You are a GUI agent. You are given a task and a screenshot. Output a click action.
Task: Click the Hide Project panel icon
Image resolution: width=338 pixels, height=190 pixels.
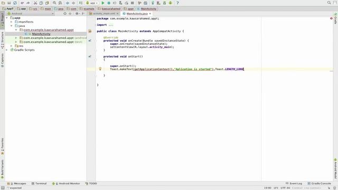point(83,13)
